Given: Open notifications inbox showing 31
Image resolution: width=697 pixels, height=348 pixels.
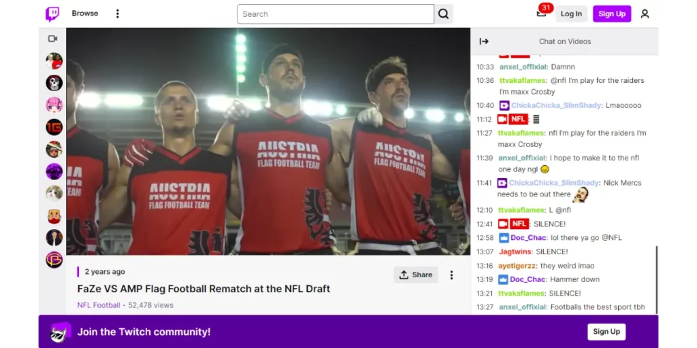Looking at the screenshot, I should pos(542,14).
